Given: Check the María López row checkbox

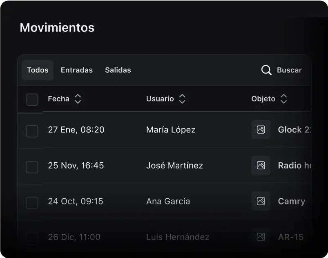Looking at the screenshot, I should pyautogui.click(x=32, y=131).
